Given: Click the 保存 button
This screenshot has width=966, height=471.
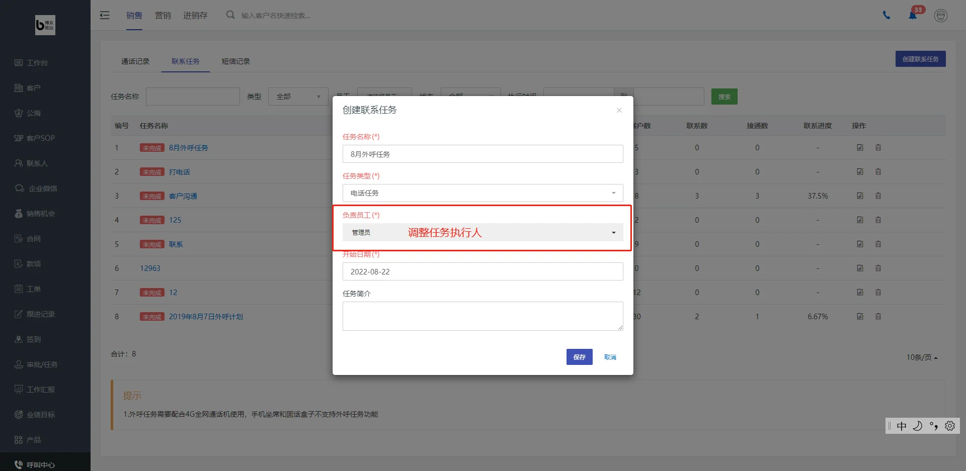Looking at the screenshot, I should pos(580,357).
